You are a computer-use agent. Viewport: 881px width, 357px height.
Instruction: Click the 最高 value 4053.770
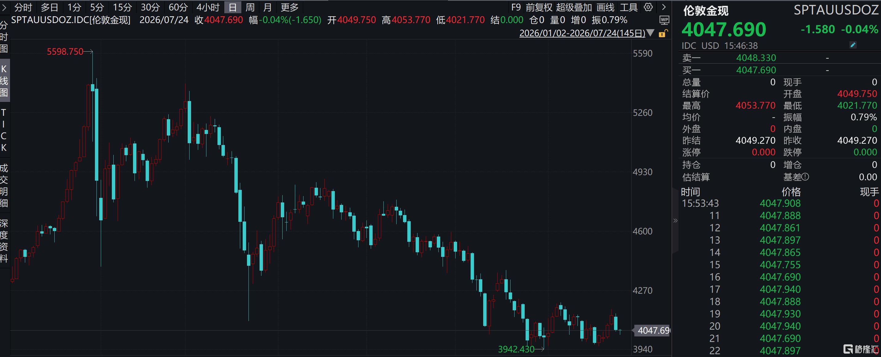click(x=755, y=105)
